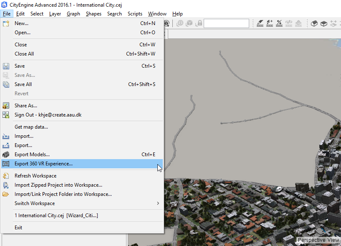The image size is (341, 246).
Task: Open the File menu
Action: [7, 14]
